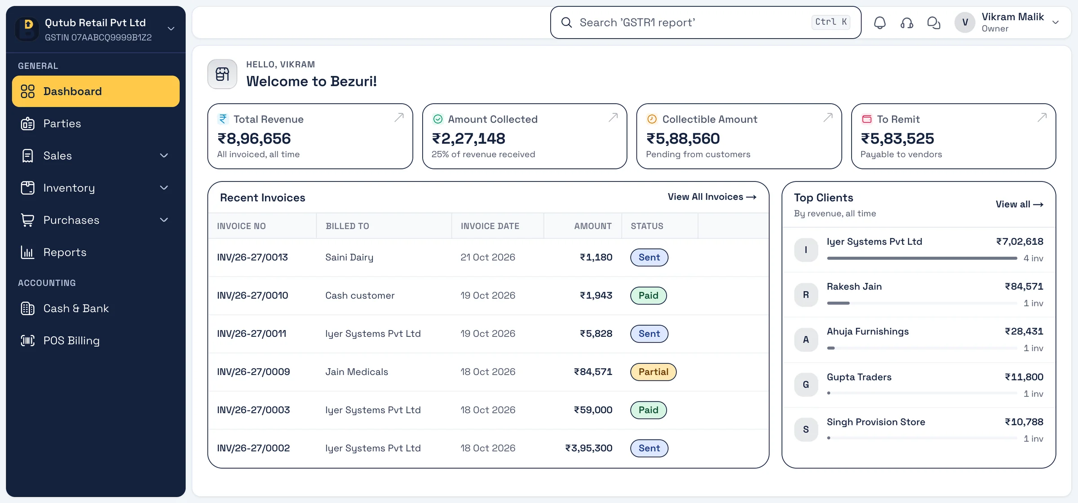Open the notifications bell icon
Screen dimensions: 1078x503
point(879,23)
